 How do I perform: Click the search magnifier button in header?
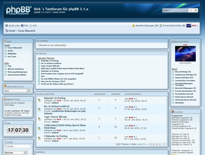point(191,11)
